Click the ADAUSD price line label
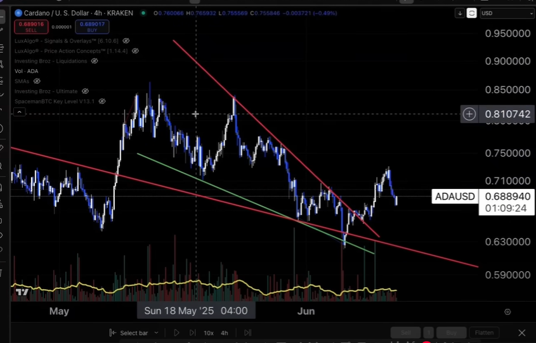This screenshot has width=536, height=343. 455,197
